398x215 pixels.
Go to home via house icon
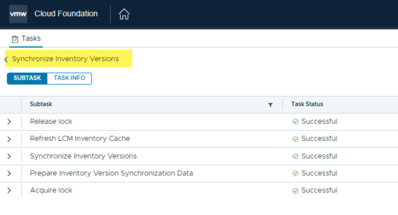pos(124,14)
